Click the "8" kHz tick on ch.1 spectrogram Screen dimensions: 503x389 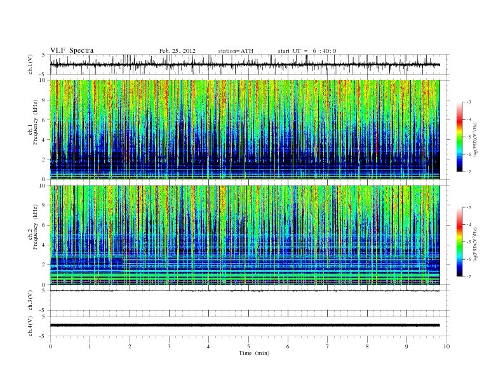point(45,100)
